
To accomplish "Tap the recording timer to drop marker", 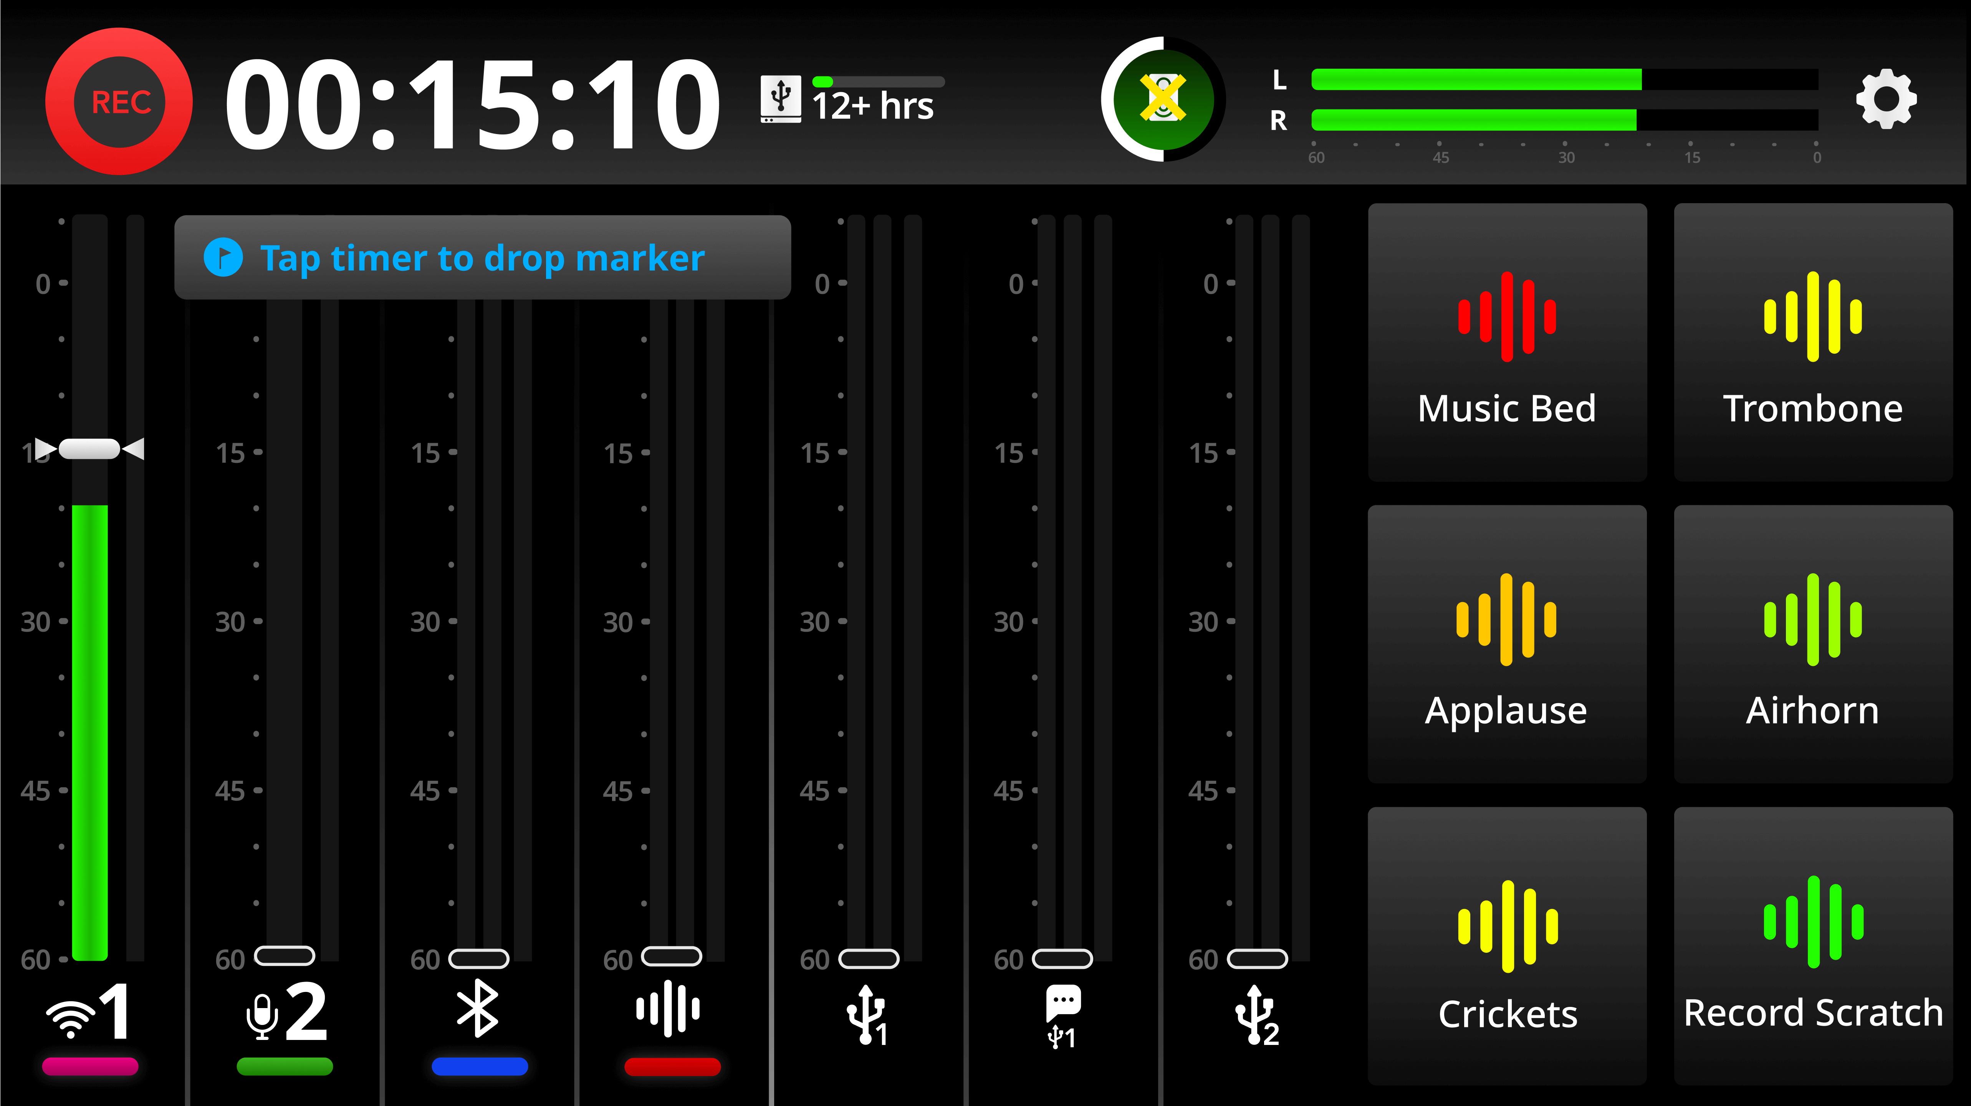I will click(471, 103).
